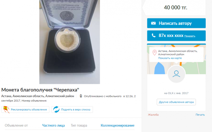Click Другие объявления автора button
The image size is (212, 132).
coord(176,102)
